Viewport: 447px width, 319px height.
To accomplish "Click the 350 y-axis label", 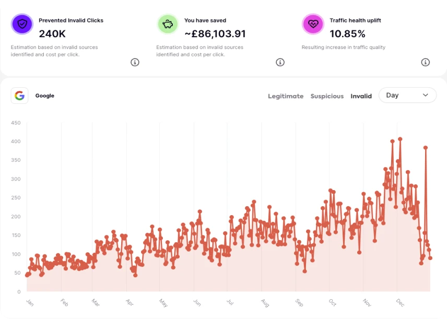I will click(16, 160).
